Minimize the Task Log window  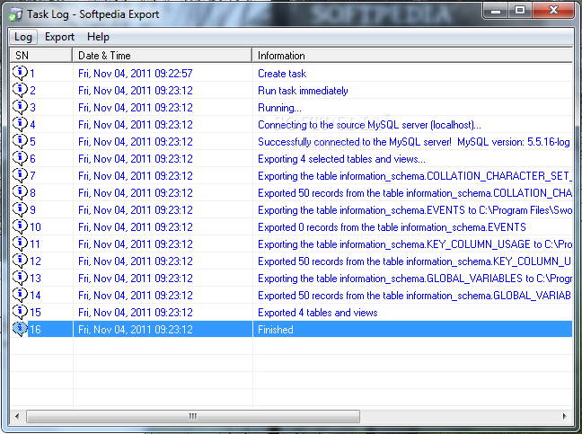495,11
